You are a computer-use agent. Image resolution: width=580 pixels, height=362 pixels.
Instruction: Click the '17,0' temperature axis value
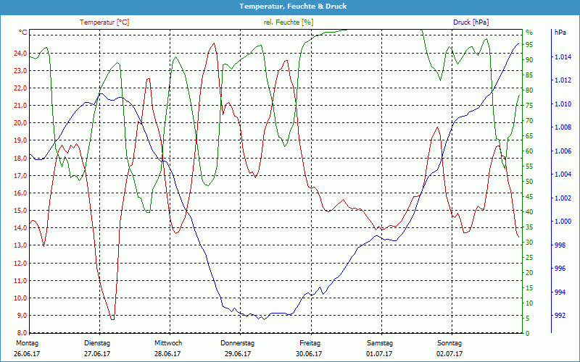pos(20,175)
